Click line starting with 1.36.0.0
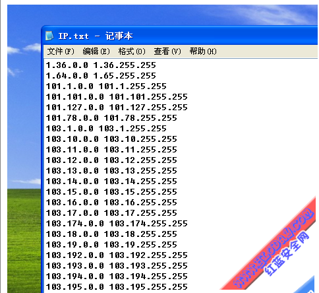This screenshot has width=319, height=293. click(101, 65)
